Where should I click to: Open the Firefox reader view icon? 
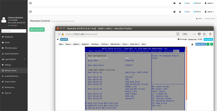click(178, 34)
